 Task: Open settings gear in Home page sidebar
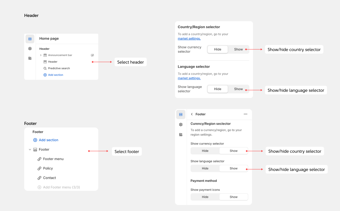coord(30,49)
